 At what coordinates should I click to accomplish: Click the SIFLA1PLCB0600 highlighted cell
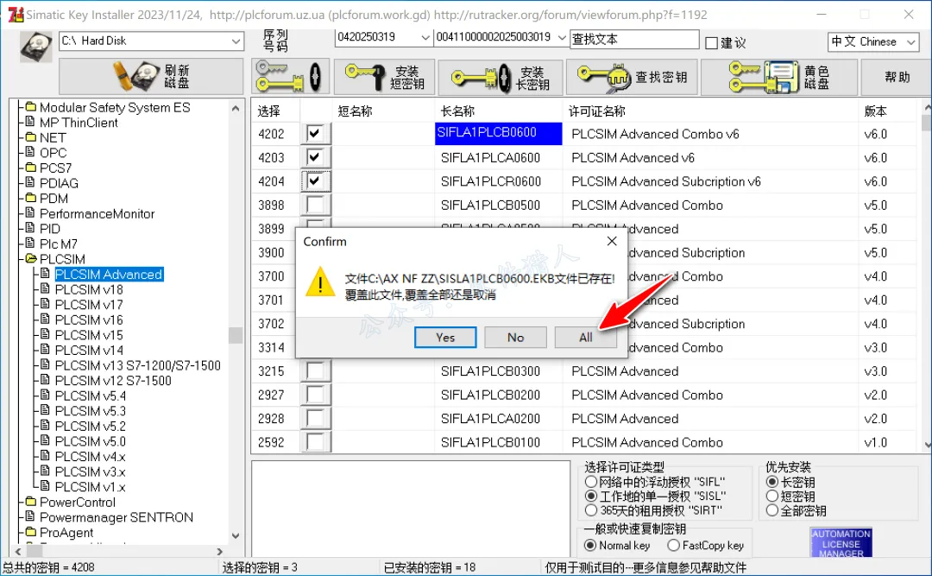point(499,133)
